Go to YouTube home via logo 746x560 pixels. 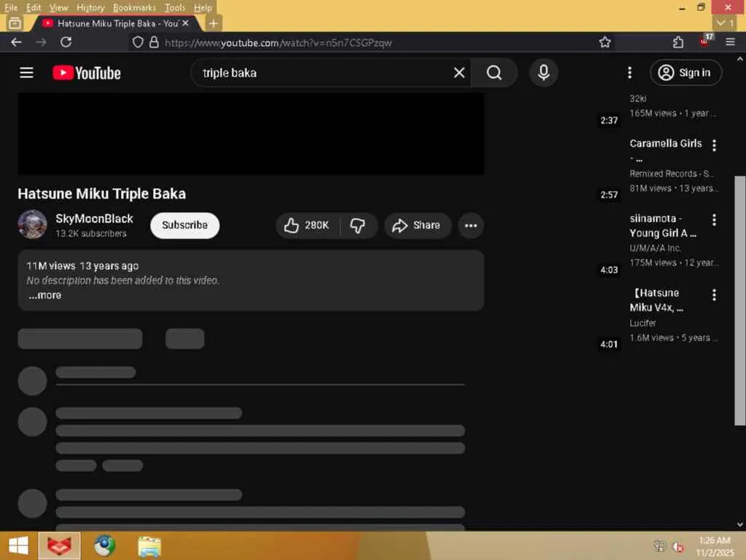click(x=86, y=73)
